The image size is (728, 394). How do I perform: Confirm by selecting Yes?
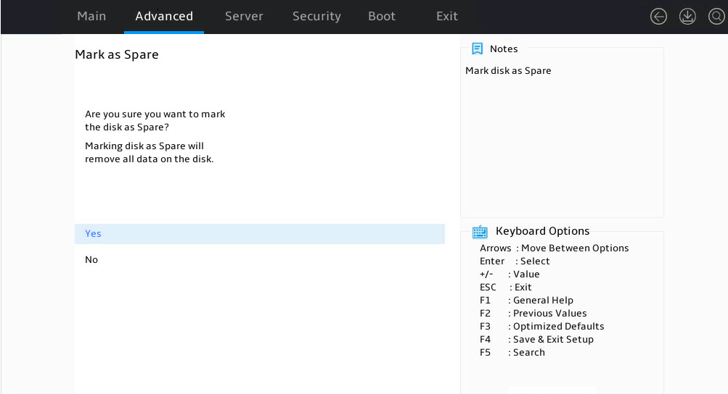pos(260,234)
